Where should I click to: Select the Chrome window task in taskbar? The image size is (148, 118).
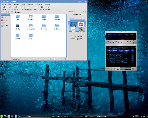pos(67,117)
